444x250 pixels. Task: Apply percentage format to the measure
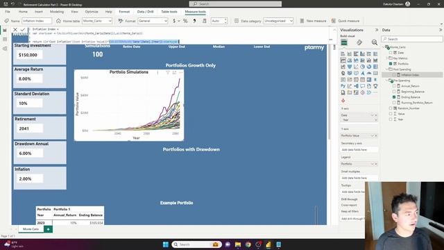coord(185,21)
